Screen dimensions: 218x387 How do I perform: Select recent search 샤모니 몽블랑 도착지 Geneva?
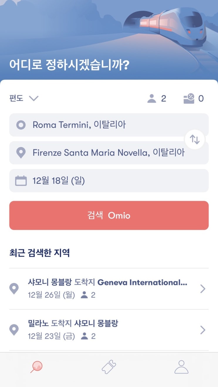coord(109,289)
